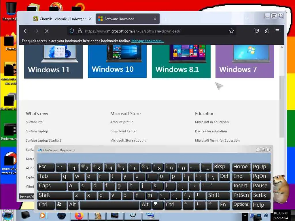Open Manage bookmarks link

[x=148, y=41]
